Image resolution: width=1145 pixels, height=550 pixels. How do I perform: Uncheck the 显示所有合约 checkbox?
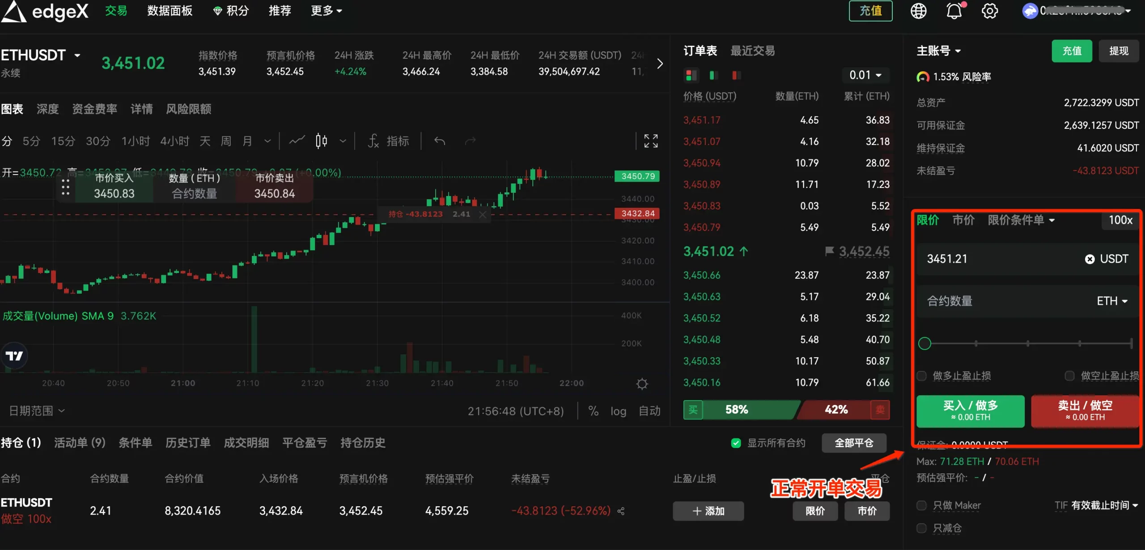736,443
